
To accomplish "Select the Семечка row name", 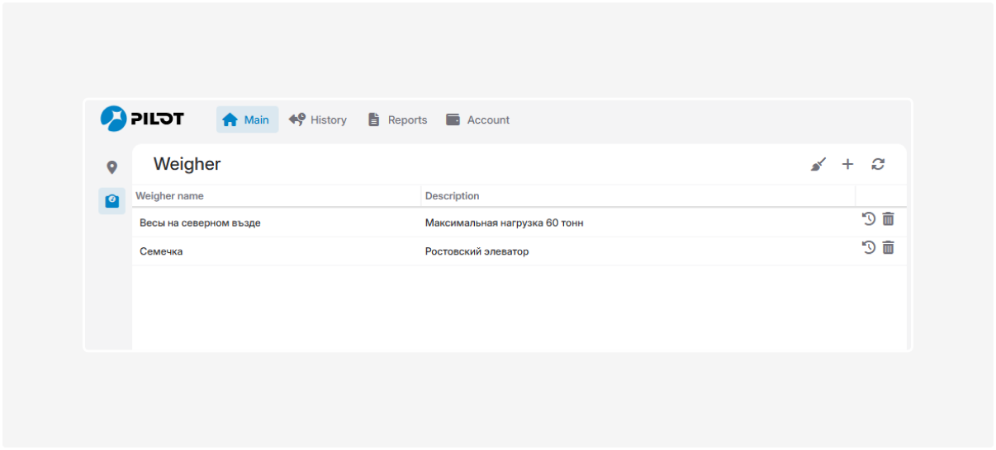I will pyautogui.click(x=161, y=251).
